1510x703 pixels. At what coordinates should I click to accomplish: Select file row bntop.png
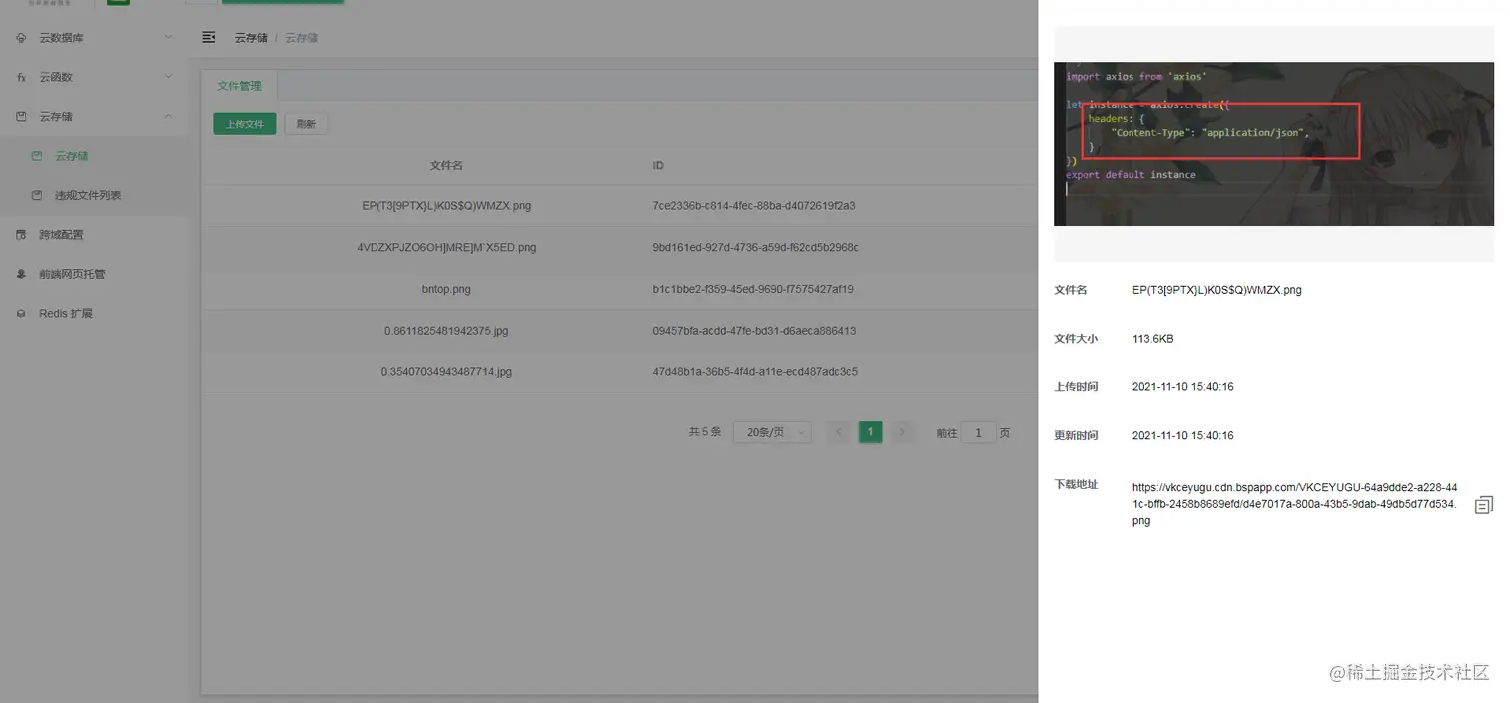[x=619, y=289]
